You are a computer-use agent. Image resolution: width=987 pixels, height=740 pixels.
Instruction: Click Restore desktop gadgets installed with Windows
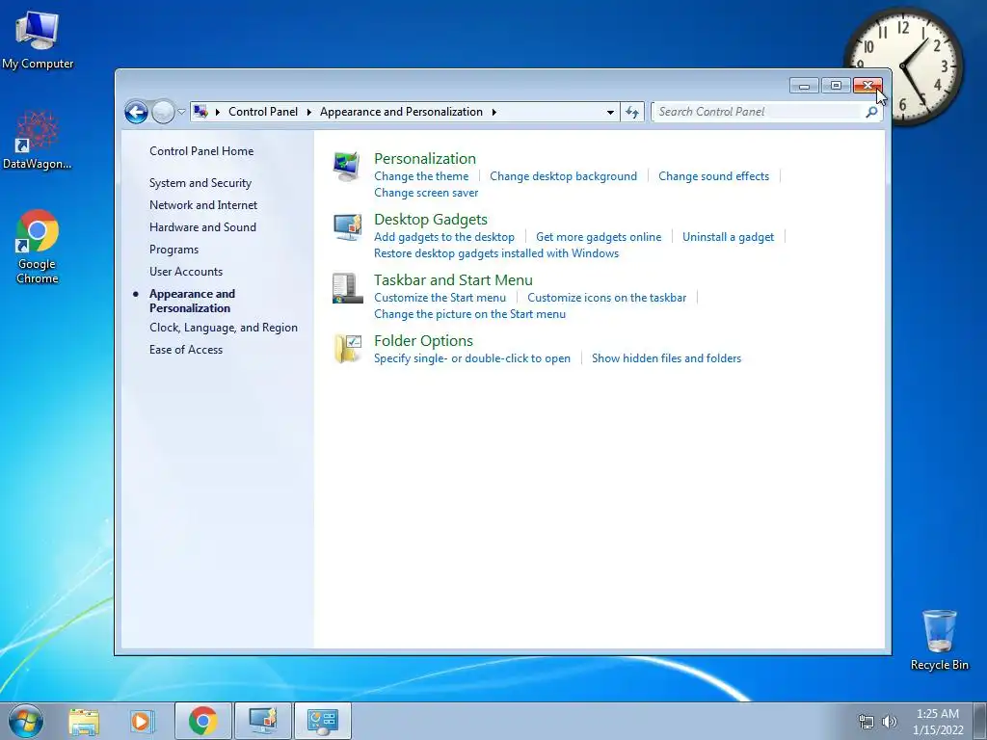tap(496, 253)
